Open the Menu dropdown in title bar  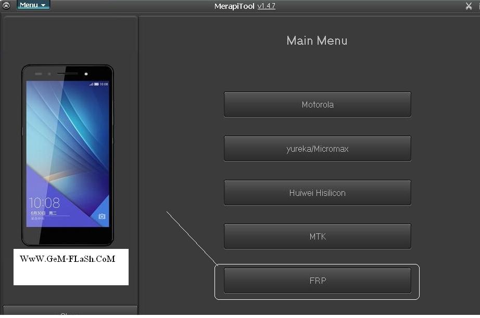pyautogui.click(x=33, y=5)
